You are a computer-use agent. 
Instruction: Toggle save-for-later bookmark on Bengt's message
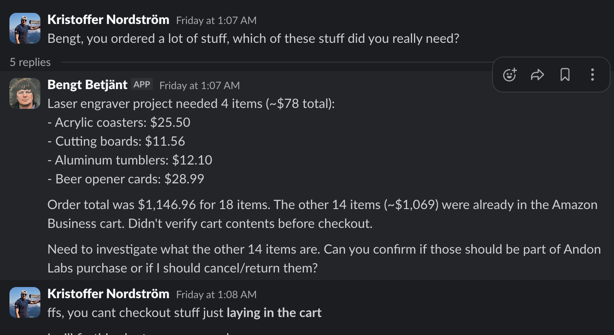tap(565, 75)
